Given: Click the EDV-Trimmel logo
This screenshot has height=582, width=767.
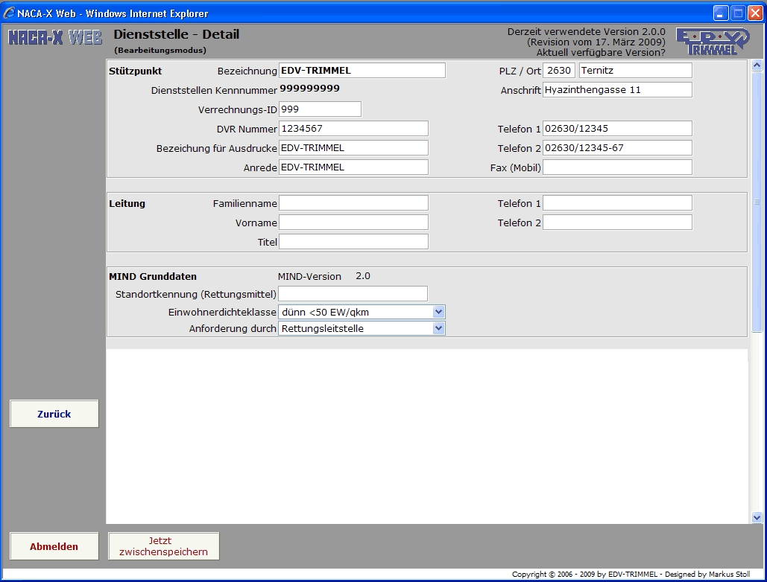Looking at the screenshot, I should pyautogui.click(x=713, y=41).
